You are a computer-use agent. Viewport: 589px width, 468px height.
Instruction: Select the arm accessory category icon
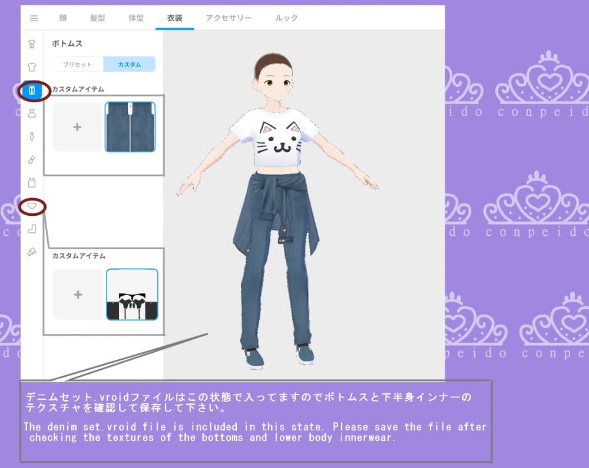pyautogui.click(x=32, y=160)
